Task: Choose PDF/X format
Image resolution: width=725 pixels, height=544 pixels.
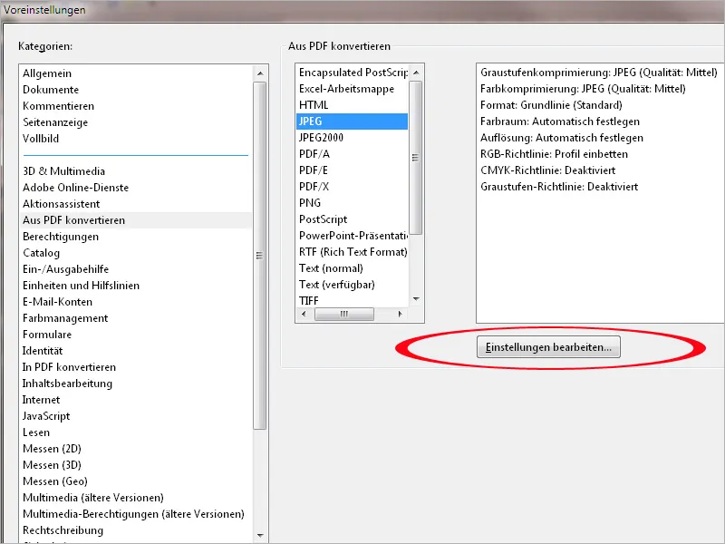Action: click(314, 187)
